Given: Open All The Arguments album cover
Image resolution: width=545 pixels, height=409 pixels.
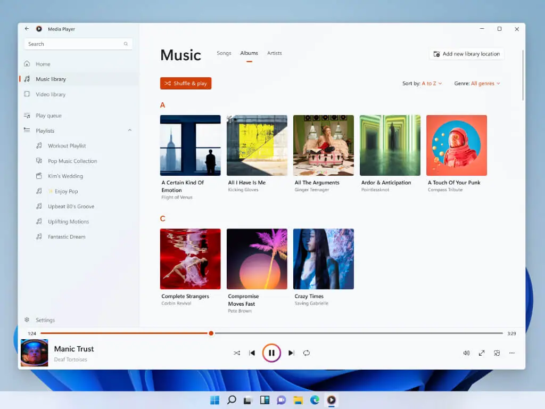Looking at the screenshot, I should tap(324, 145).
